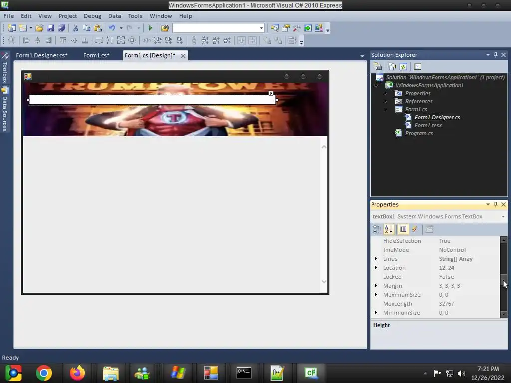Refresh Solution Explorer with the Refresh icon
Viewport: 511px width, 383px height.
pyautogui.click(x=403, y=66)
